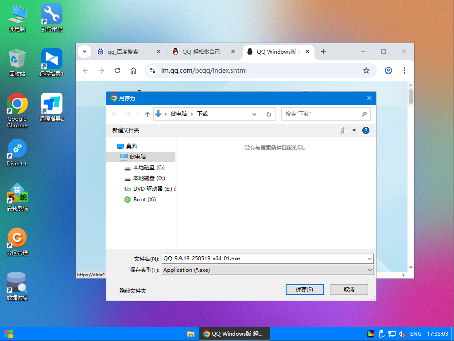Open 引导修复 desktop shortcut
454x341 pixels.
pyautogui.click(x=51, y=18)
